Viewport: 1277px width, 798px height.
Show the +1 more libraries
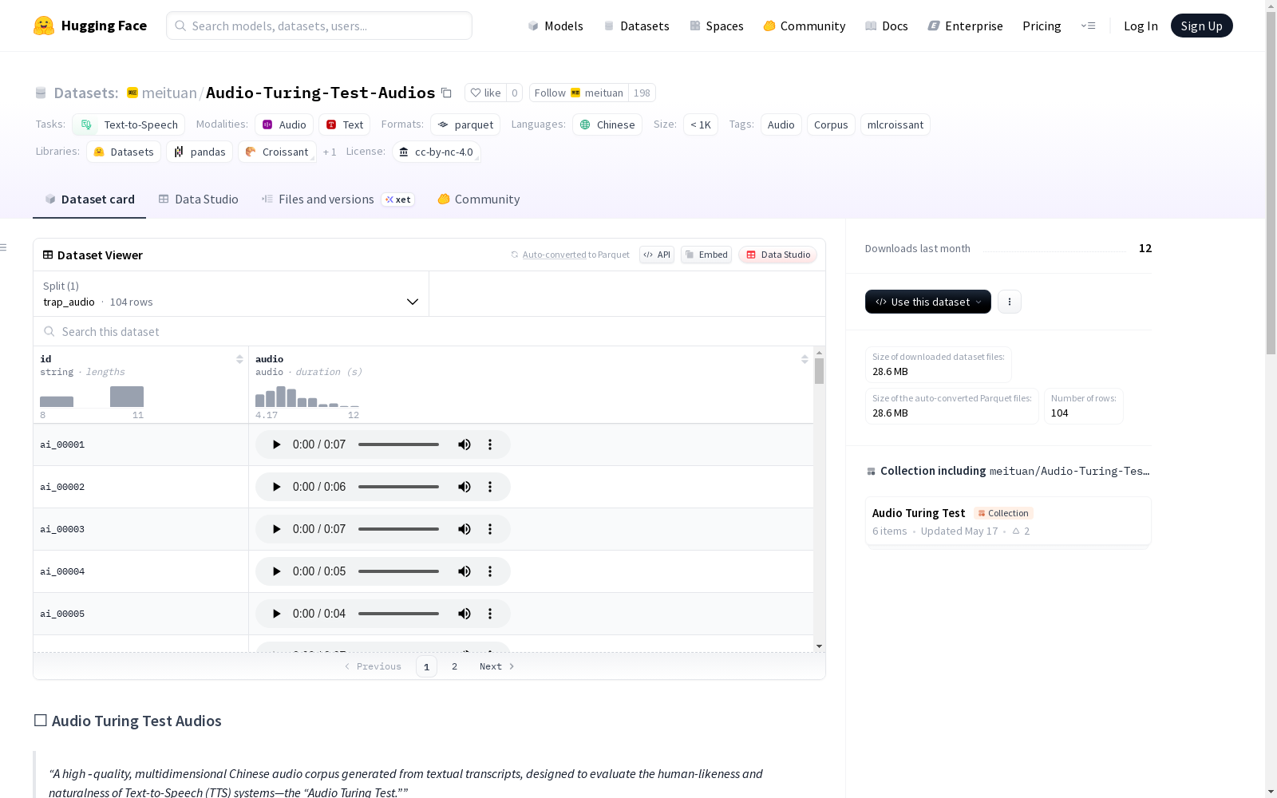pyautogui.click(x=330, y=152)
